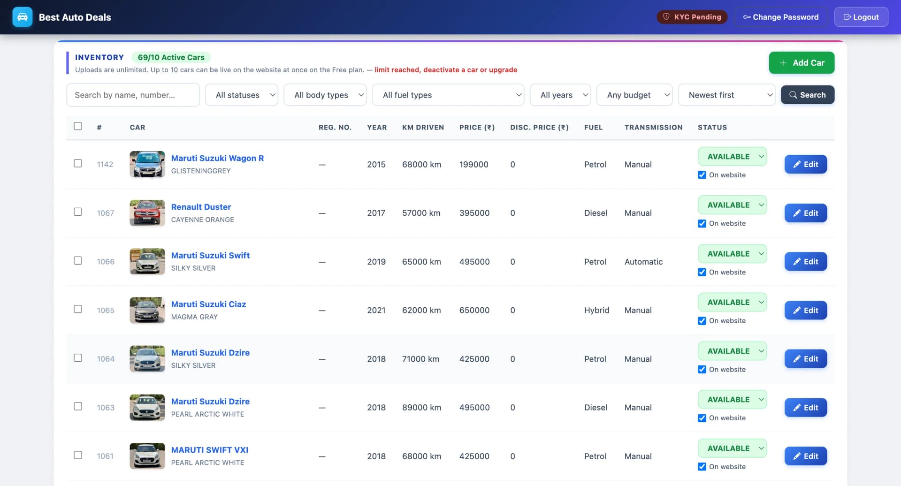Screen dimensions: 901x486
Task: Toggle On website for Maruti Suzuki Swift
Action: click(702, 272)
